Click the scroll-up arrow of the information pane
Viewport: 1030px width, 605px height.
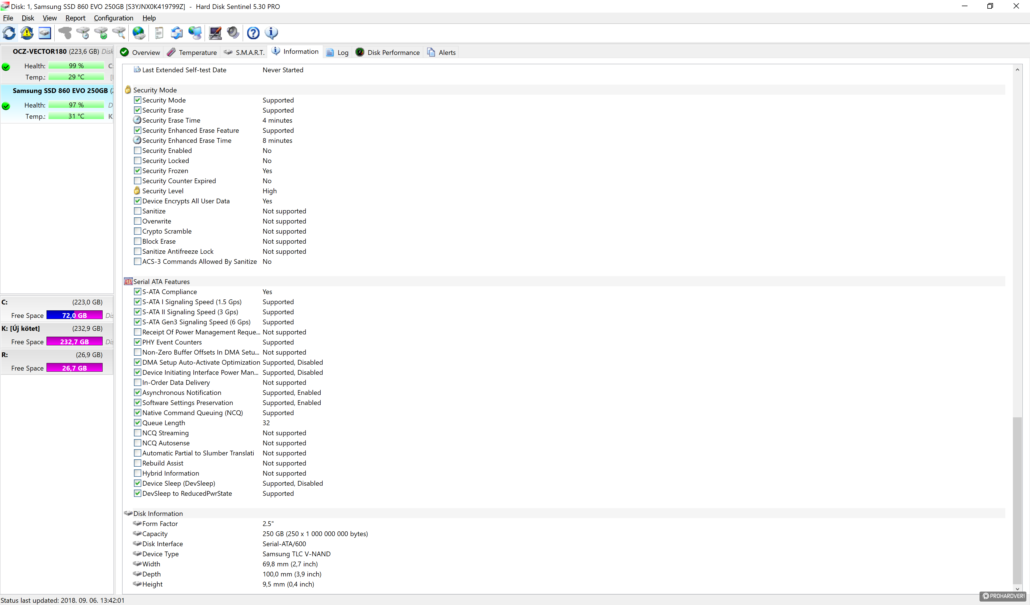1017,70
